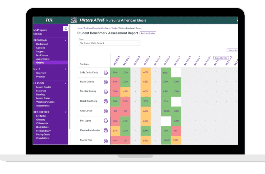Go to Assignments in sidebar
Image resolution: width=265 pixels, height=174 pixels.
[43, 59]
